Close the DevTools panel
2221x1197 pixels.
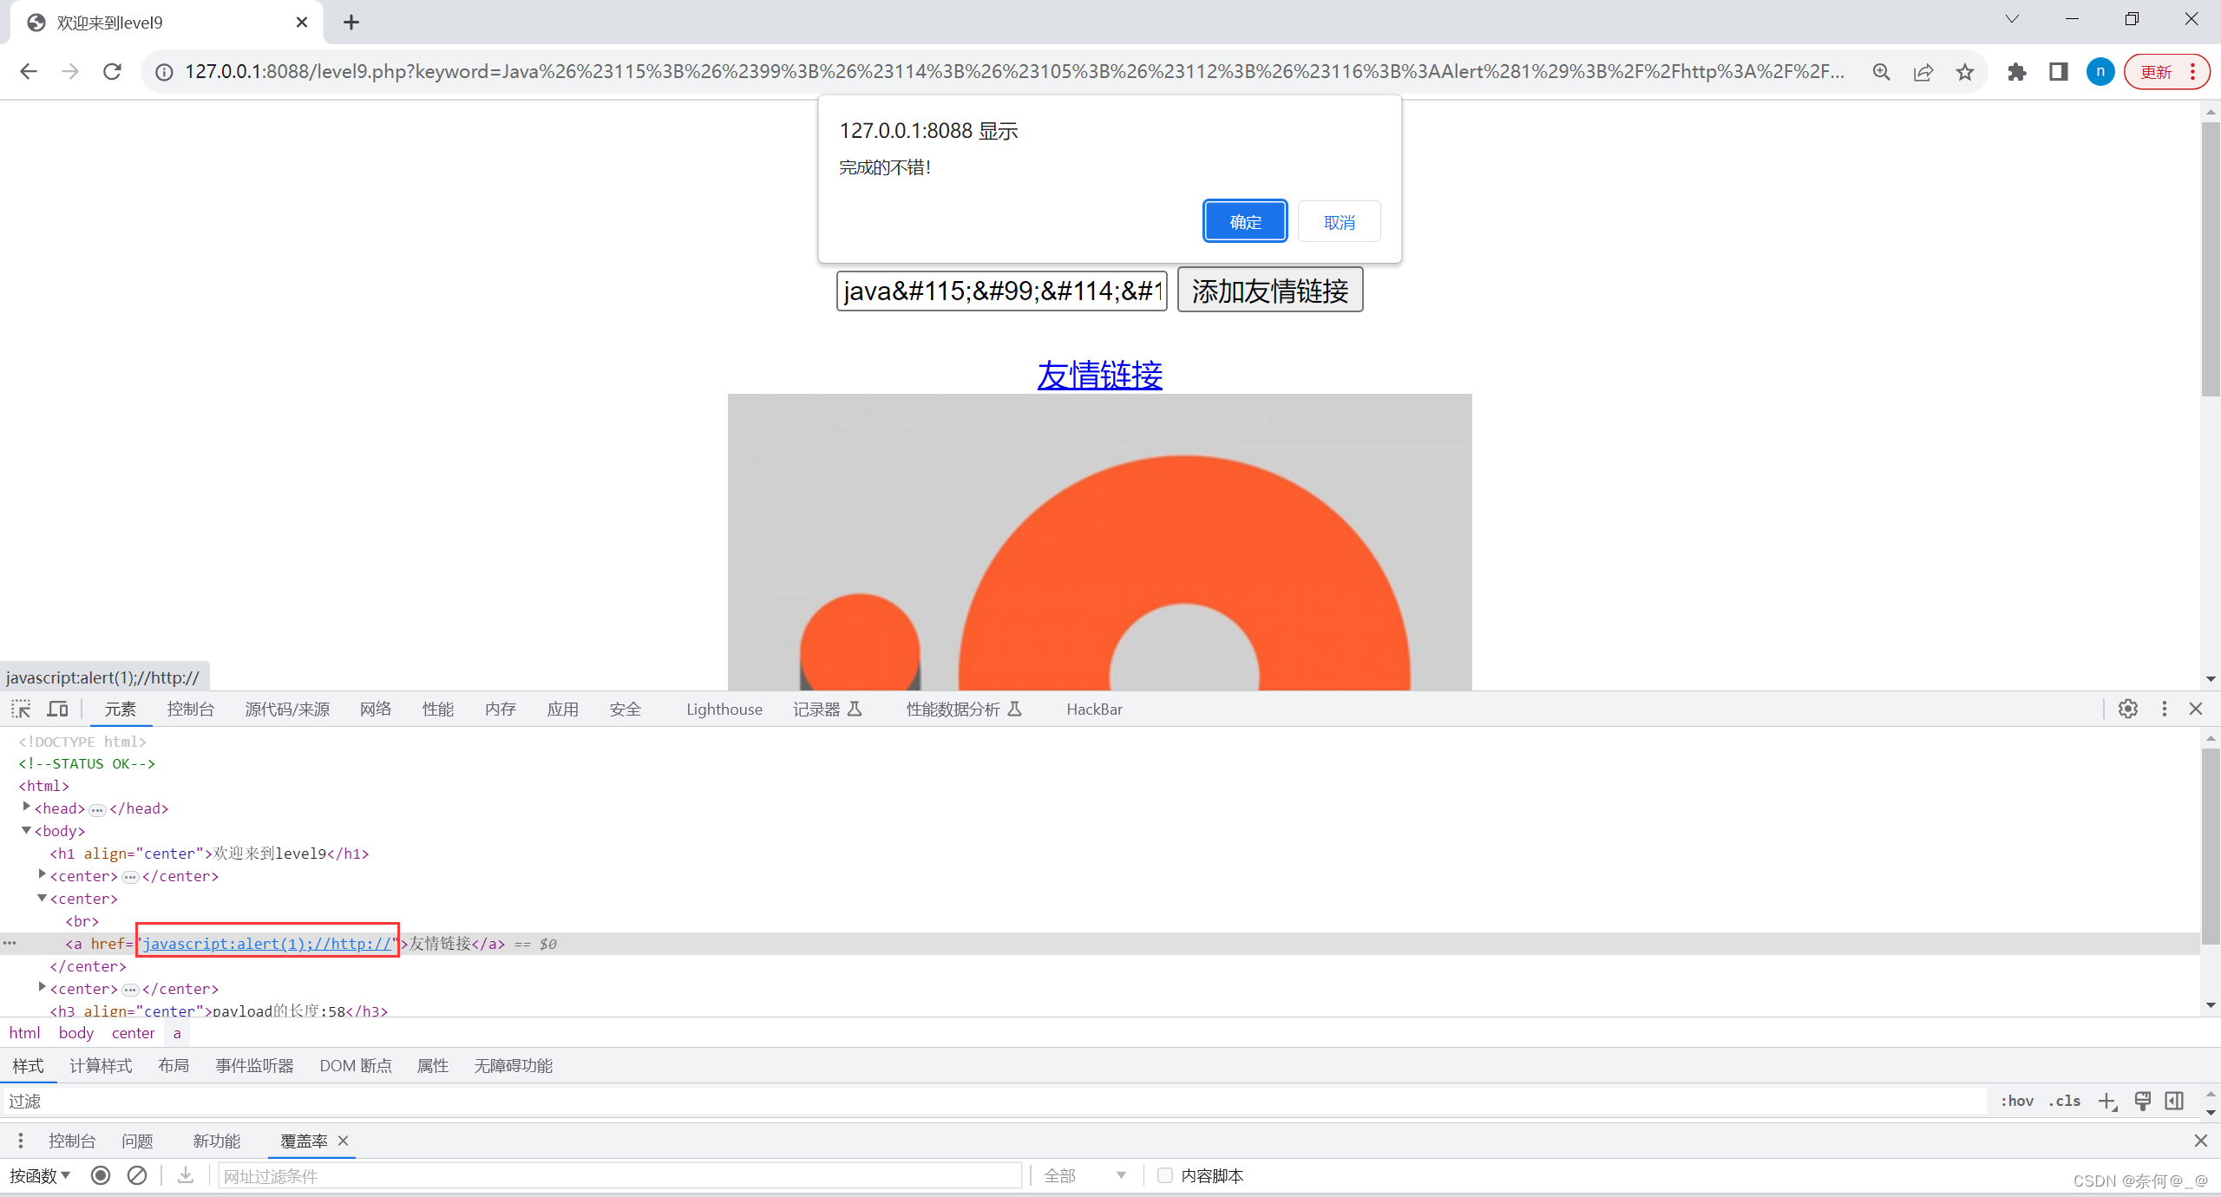(2196, 710)
